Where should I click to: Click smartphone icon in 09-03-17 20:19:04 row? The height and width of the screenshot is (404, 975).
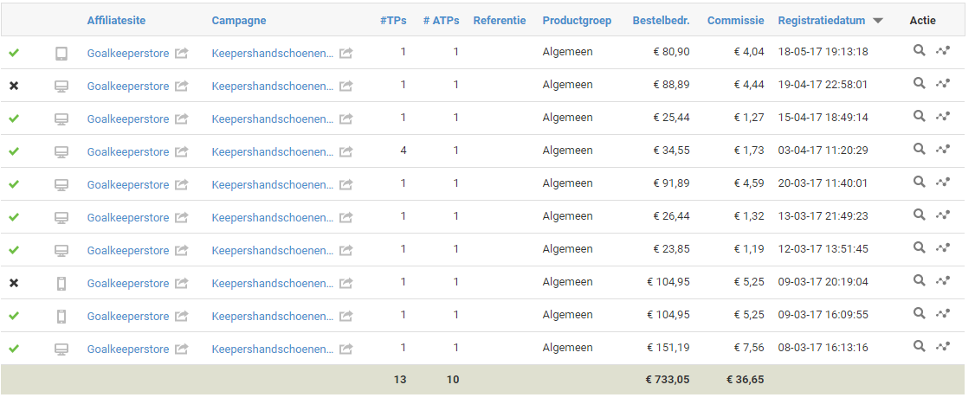point(61,284)
